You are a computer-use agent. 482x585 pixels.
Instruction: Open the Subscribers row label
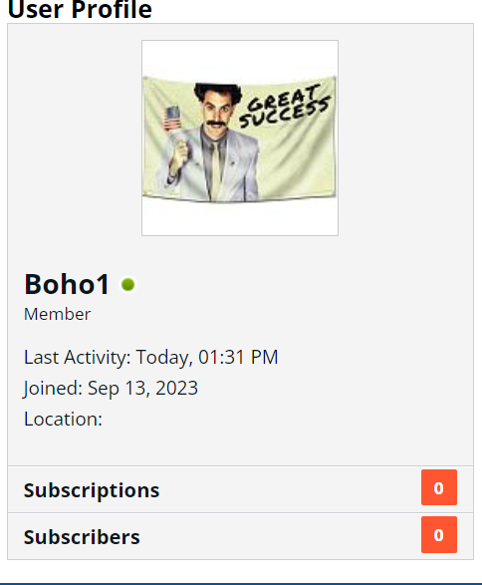tap(82, 537)
